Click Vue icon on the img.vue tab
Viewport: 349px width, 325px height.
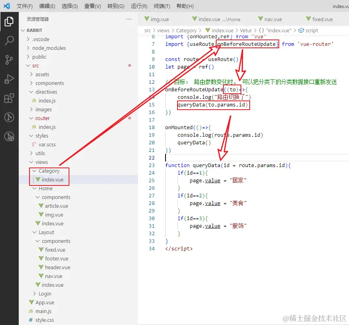147,19
